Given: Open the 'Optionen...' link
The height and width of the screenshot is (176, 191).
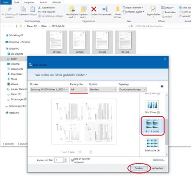Looking at the screenshot, I should point(159,160).
